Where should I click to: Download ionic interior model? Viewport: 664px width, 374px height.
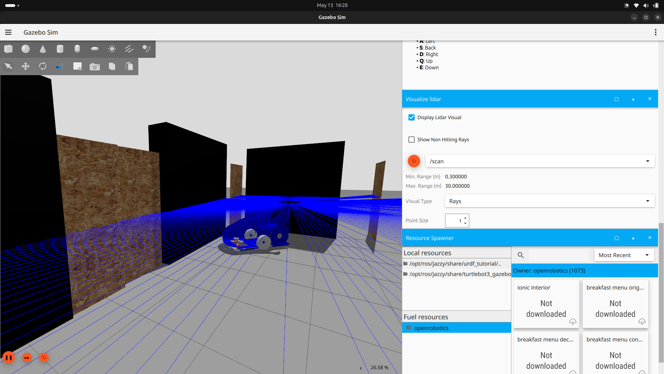[572, 321]
